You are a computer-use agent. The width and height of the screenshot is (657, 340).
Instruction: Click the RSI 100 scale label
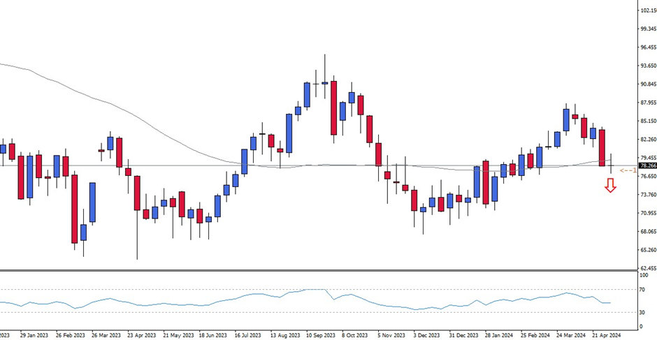643,275
